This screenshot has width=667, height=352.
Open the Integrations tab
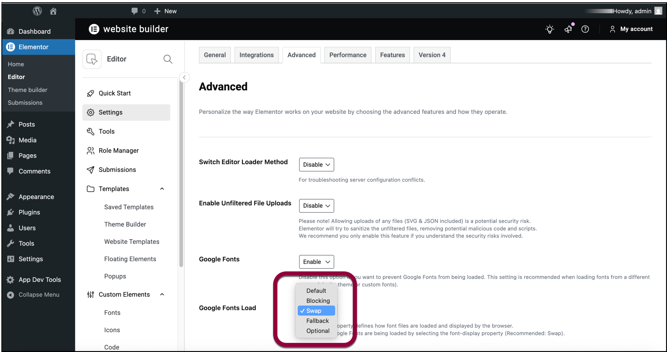coord(256,55)
